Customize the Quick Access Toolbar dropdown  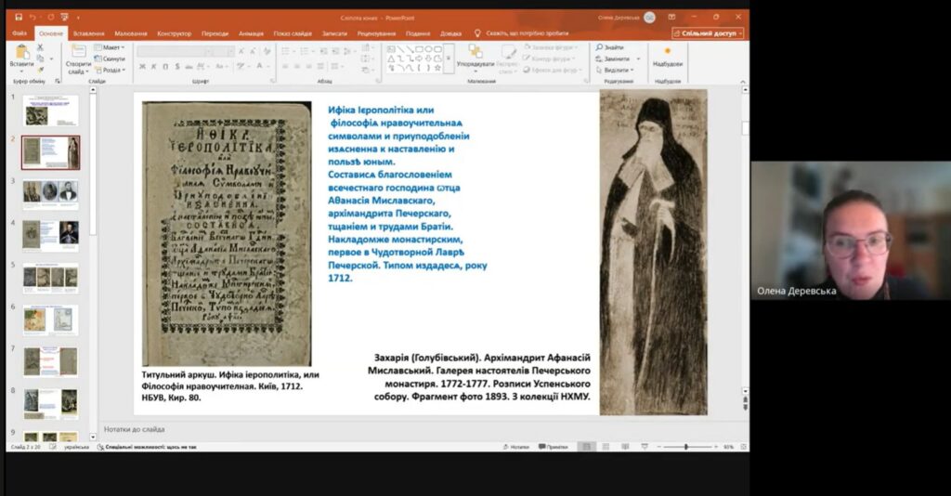78,18
